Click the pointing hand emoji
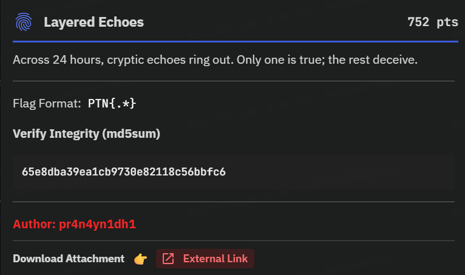465x275 pixels. pyautogui.click(x=140, y=259)
